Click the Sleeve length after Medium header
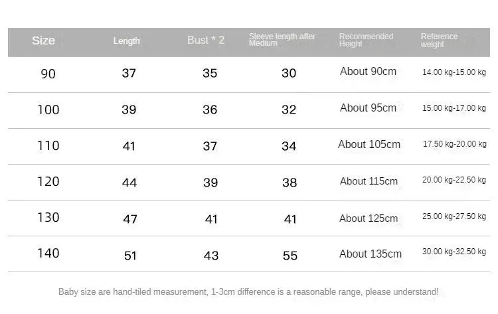This screenshot has width=498, height=314. click(x=282, y=40)
